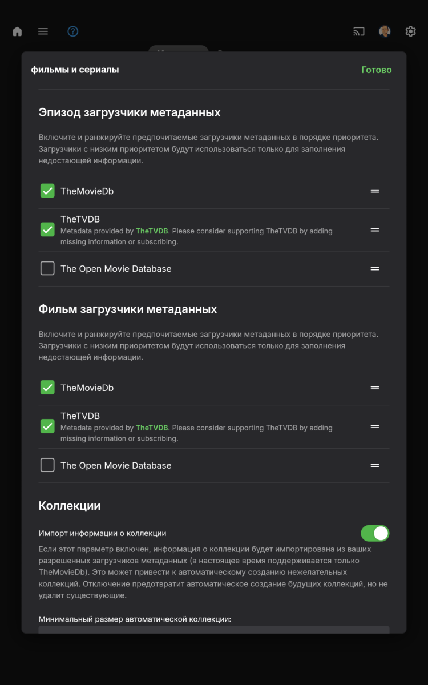Click the drag handle next to TheMovieDb episode downloader
Image resolution: width=428 pixels, height=685 pixels.
375,191
